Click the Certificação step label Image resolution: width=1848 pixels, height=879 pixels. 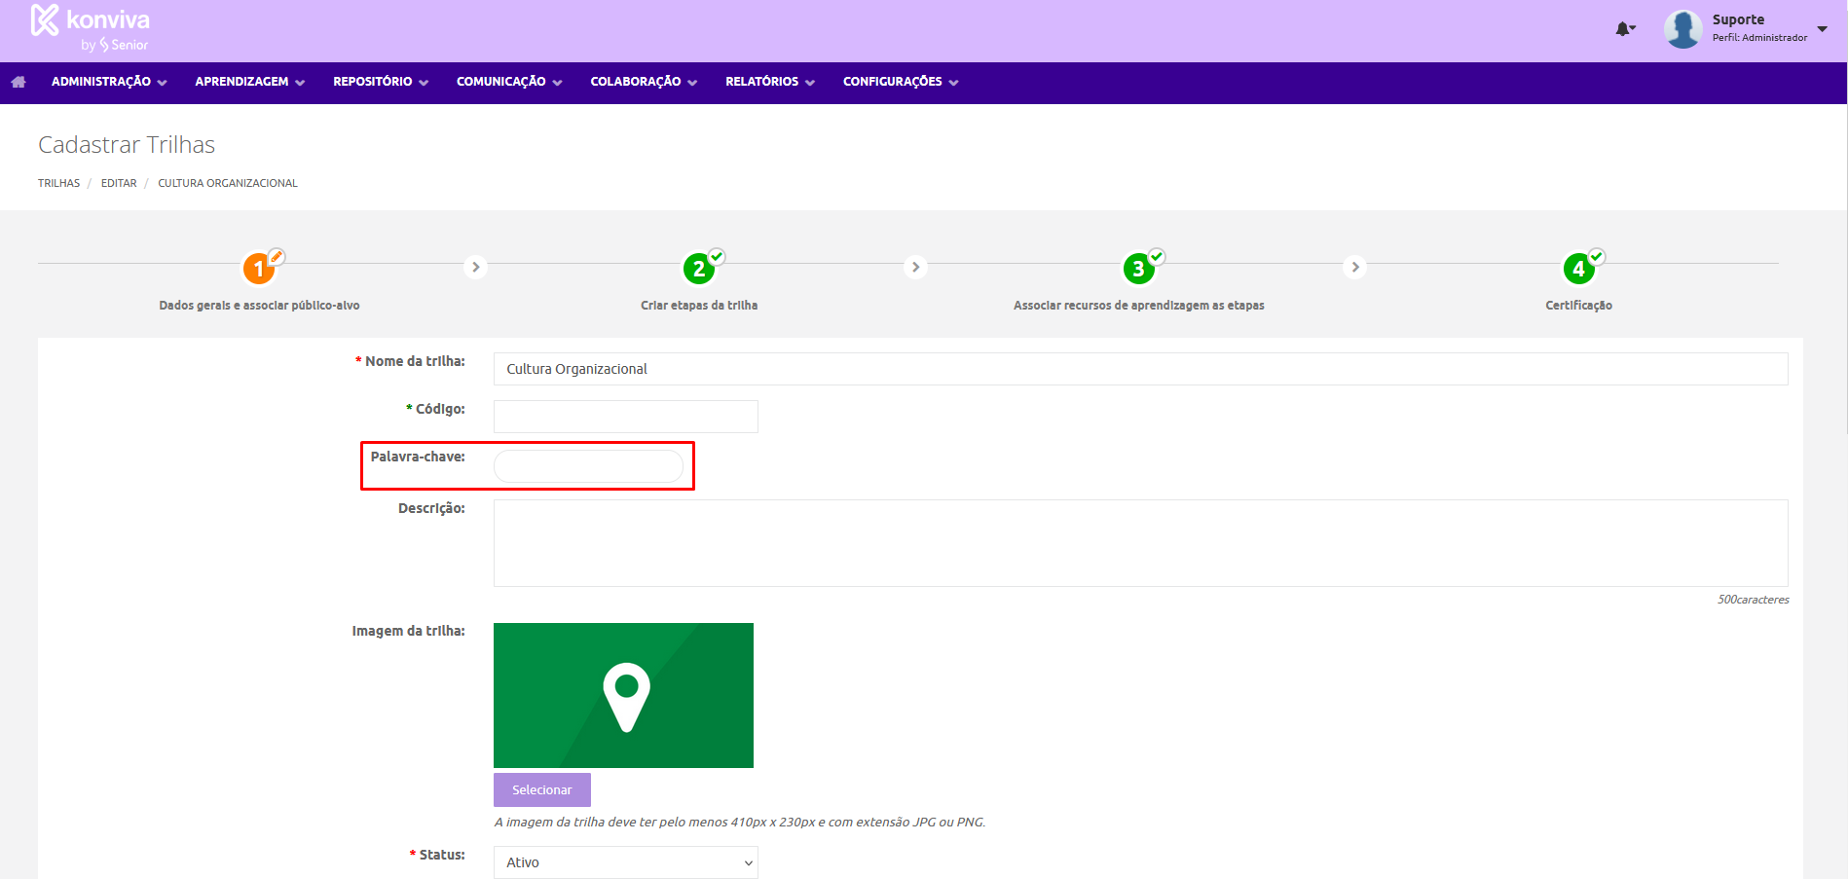click(1578, 306)
